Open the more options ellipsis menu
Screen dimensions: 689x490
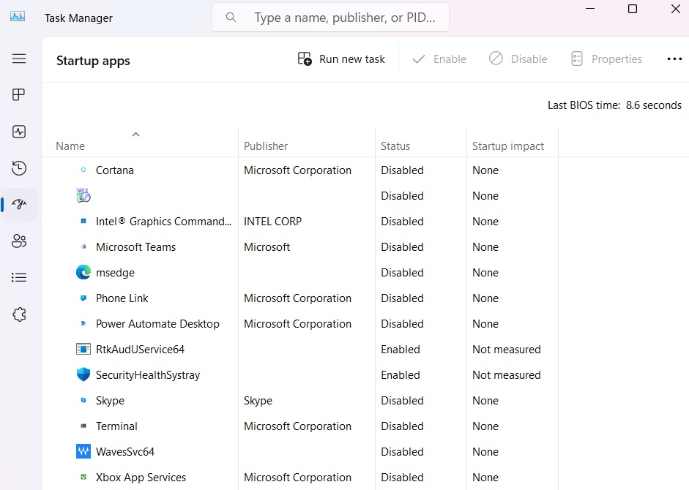click(x=674, y=59)
